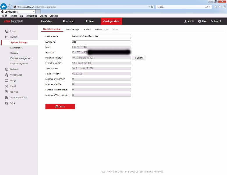This screenshot has width=227, height=175.
Task: Expand Network section globe icon
Action: click(x=6, y=69)
